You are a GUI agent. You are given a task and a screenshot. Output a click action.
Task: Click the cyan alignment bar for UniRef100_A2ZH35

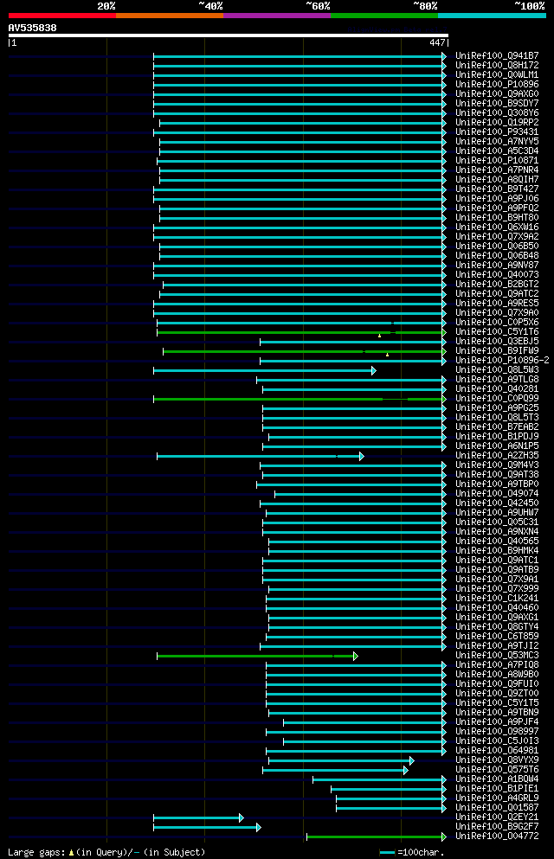[261, 456]
